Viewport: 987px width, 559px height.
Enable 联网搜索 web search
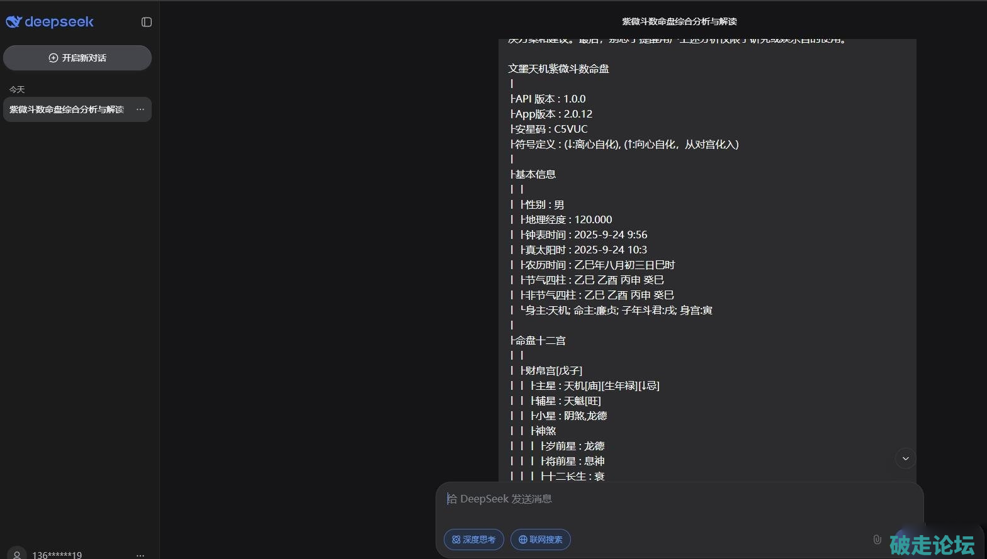pyautogui.click(x=540, y=540)
